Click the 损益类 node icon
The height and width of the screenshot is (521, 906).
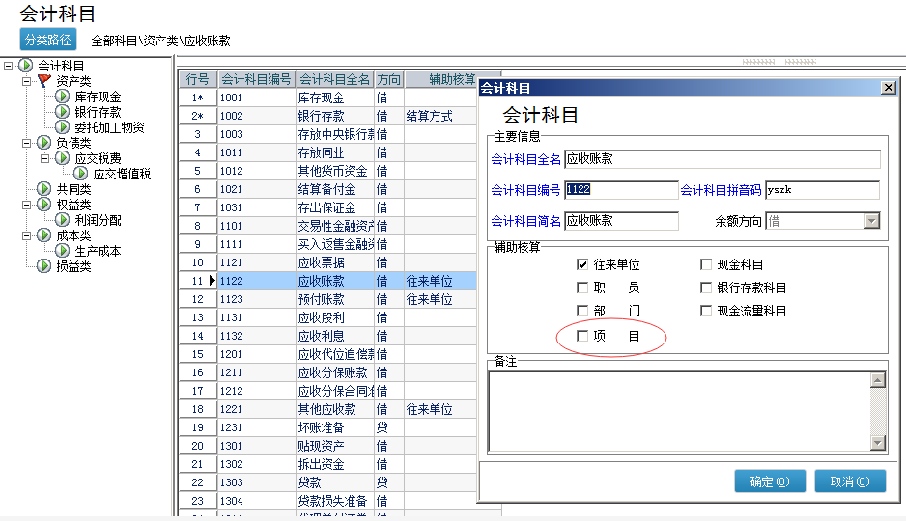click(x=43, y=265)
